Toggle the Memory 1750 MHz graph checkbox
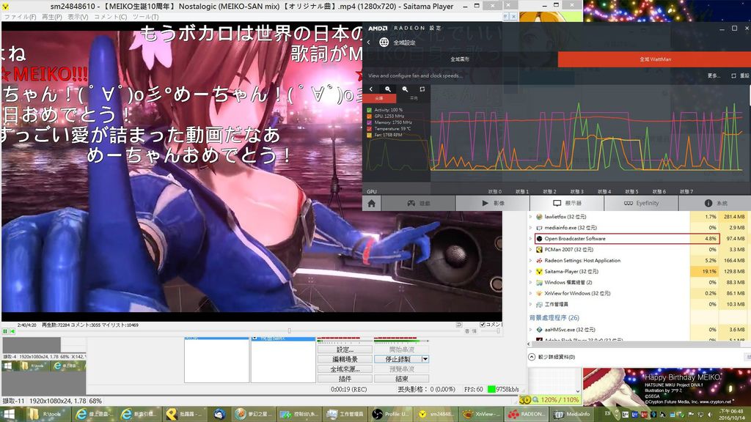Viewport: 751px width, 422px height. point(370,122)
